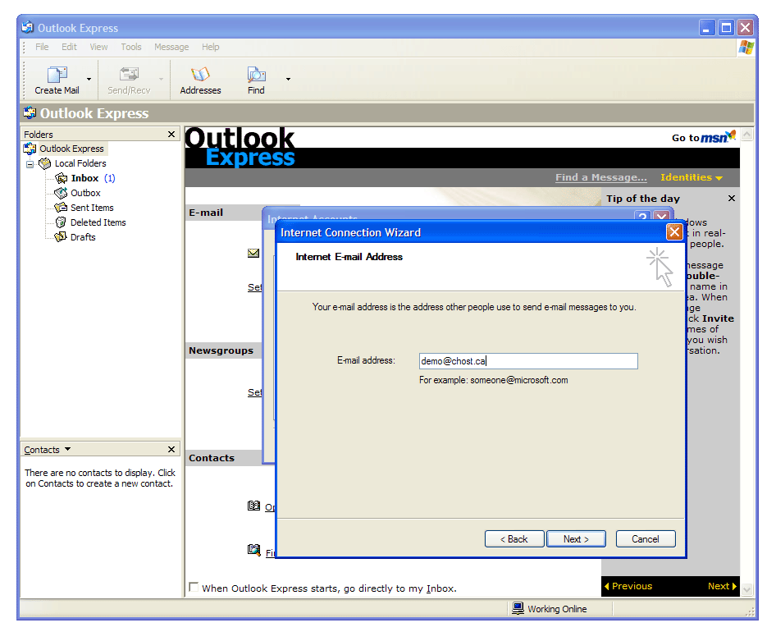This screenshot has width=776, height=641.
Task: Show the Next tip of the day
Action: tap(722, 586)
